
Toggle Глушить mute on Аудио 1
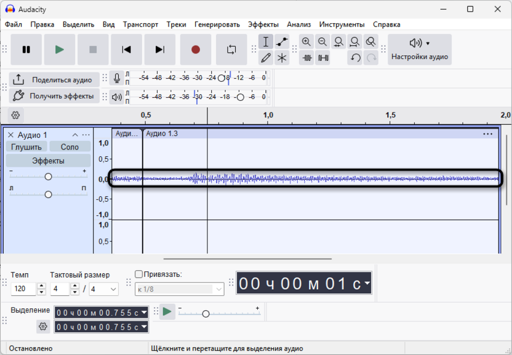pyautogui.click(x=26, y=147)
